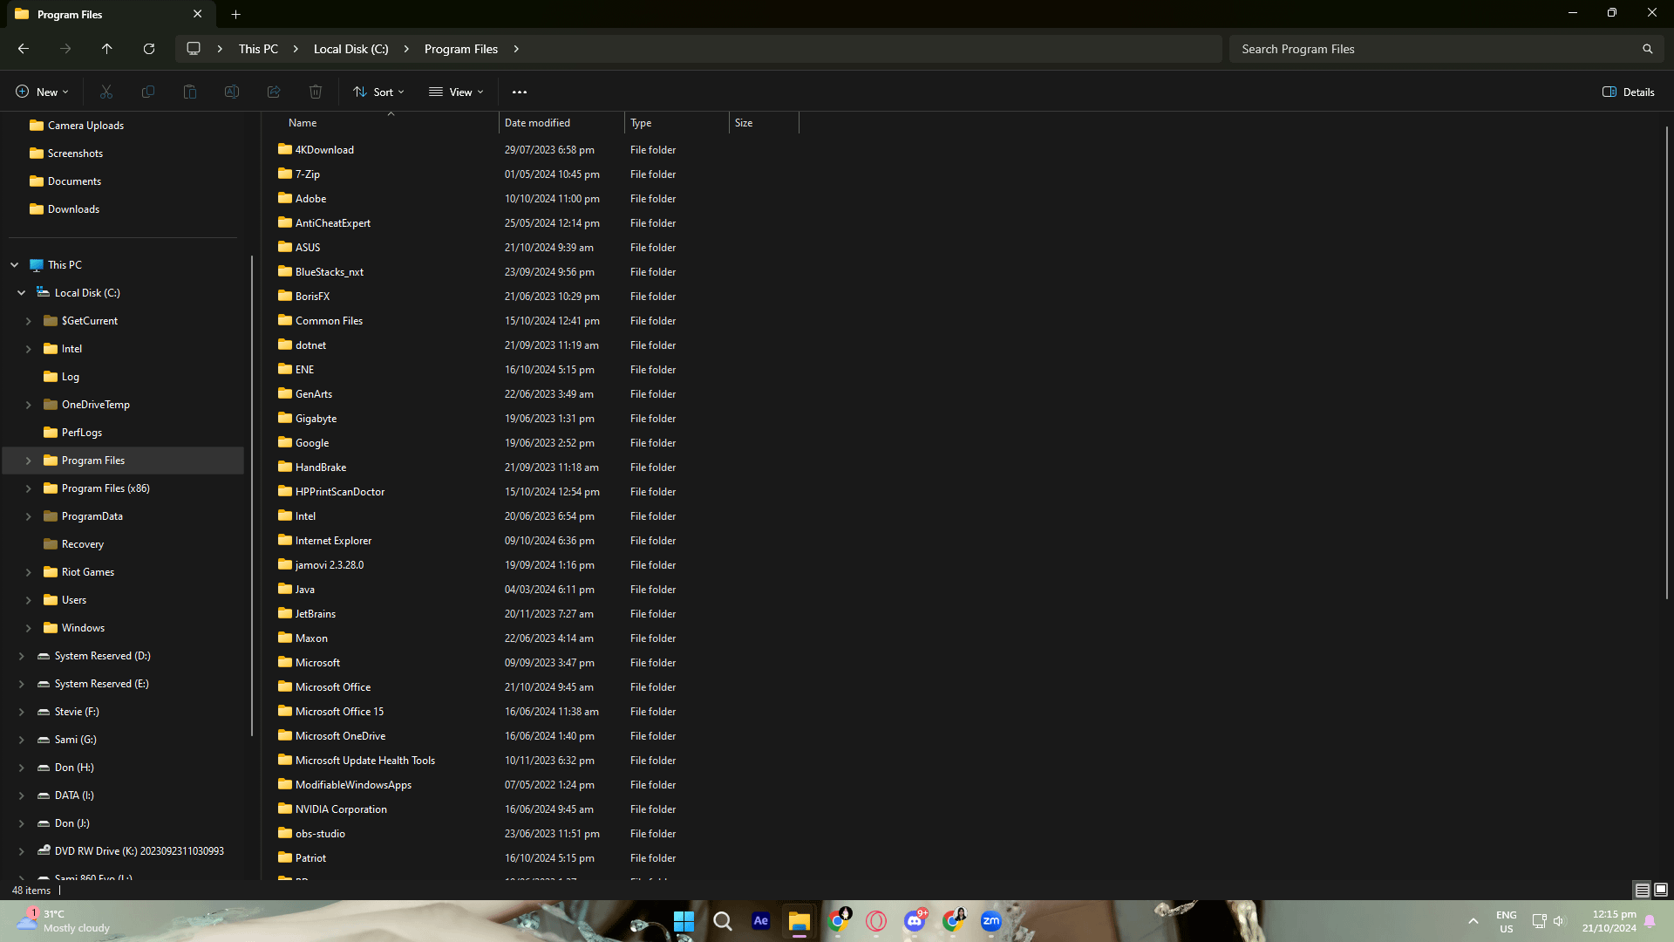
Task: Click the file list vertical scrollbar
Action: click(1666, 362)
